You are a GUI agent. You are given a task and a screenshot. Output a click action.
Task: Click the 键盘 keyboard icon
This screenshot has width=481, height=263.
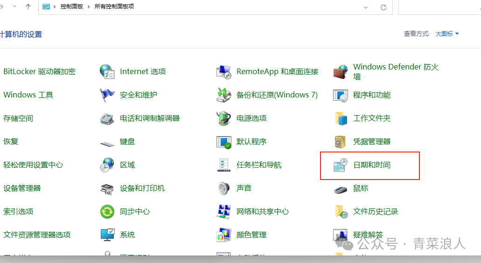click(x=107, y=144)
